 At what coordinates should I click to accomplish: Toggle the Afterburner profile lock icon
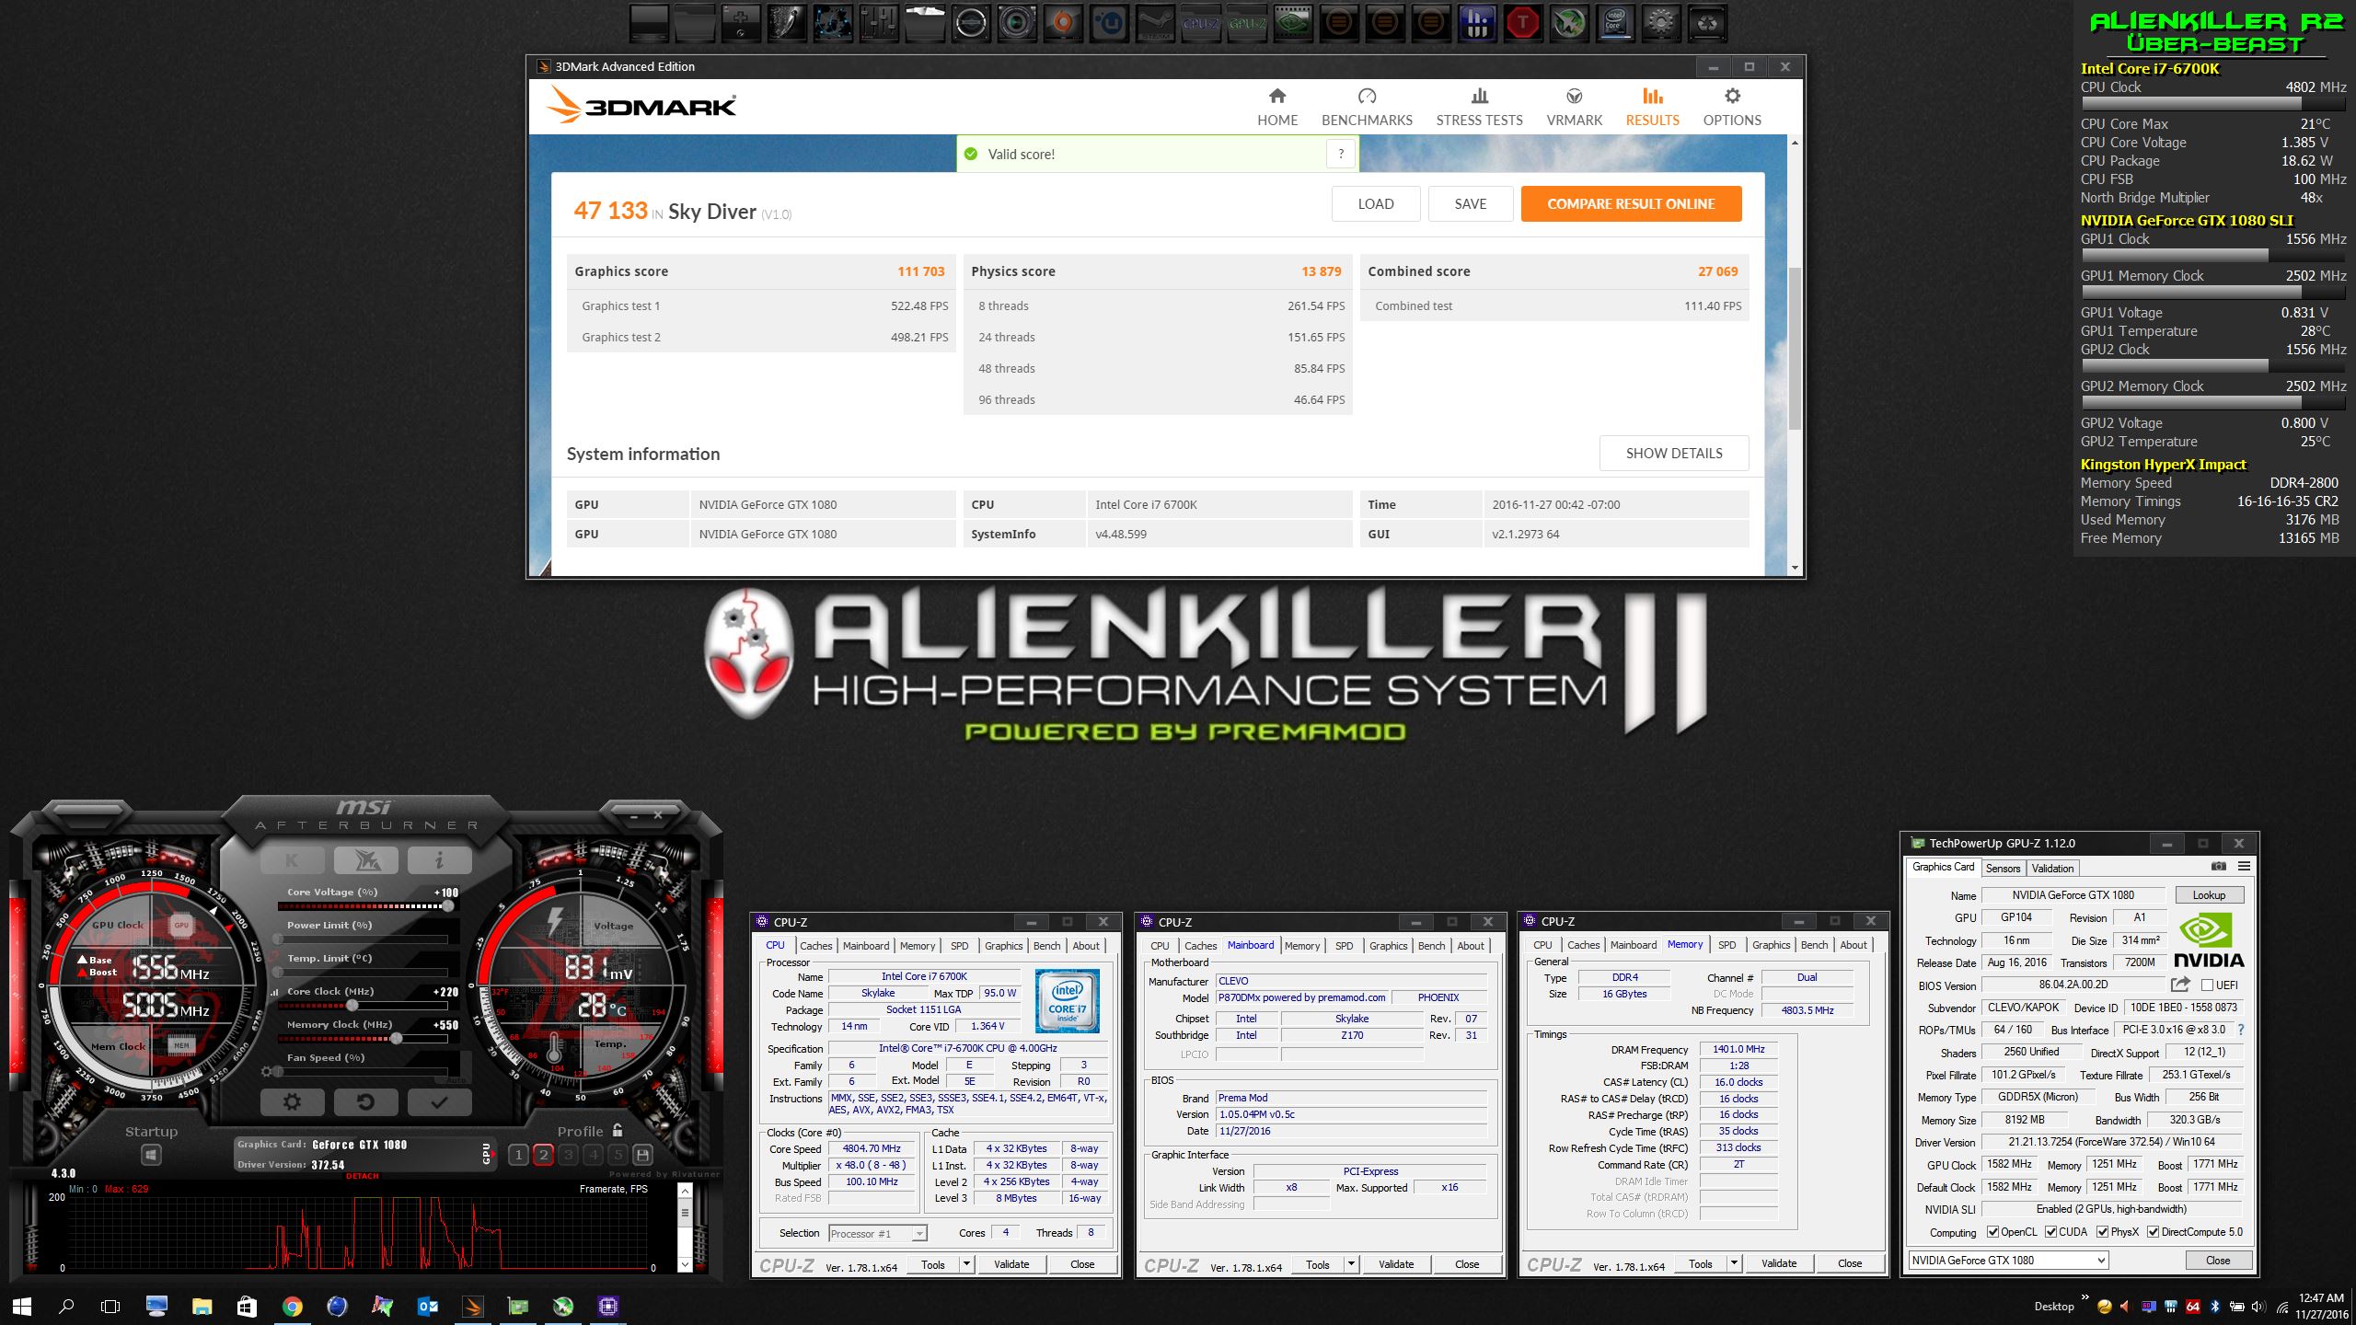click(618, 1131)
